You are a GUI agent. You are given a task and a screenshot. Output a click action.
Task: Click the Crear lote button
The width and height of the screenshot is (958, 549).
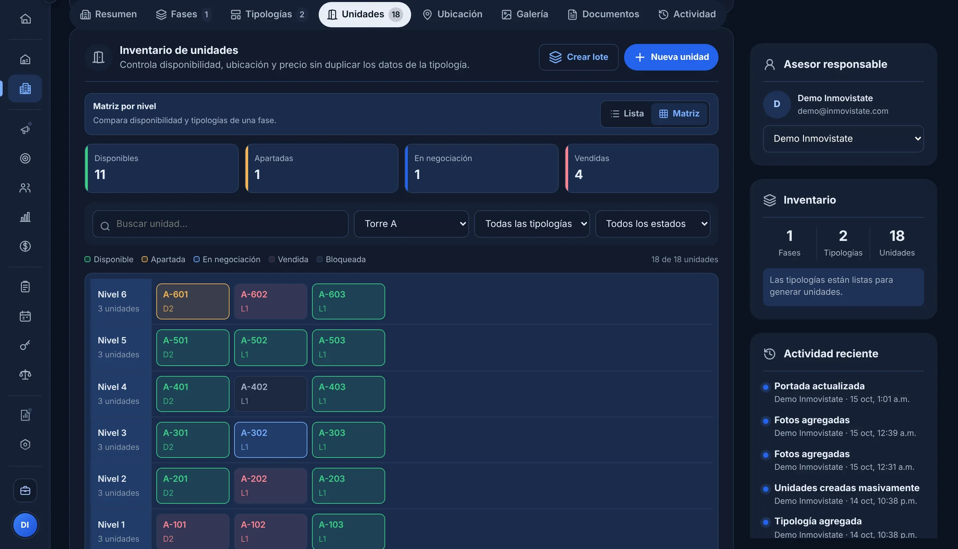[578, 57]
